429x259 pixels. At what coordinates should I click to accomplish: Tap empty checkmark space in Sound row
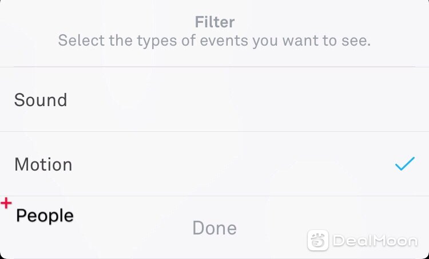pos(404,99)
